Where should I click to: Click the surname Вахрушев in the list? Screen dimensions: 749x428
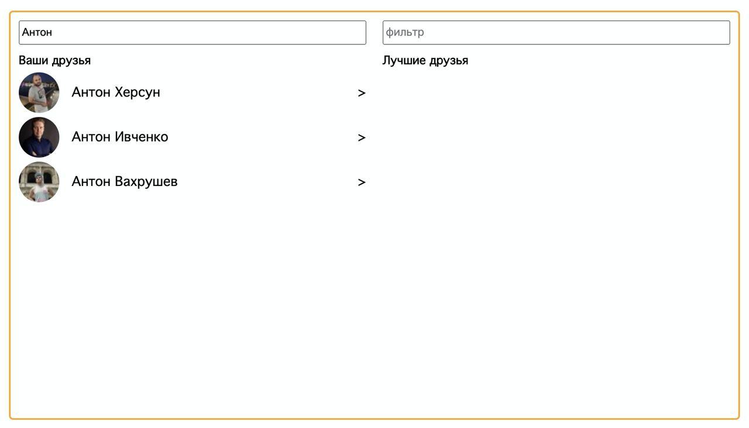[x=146, y=181]
